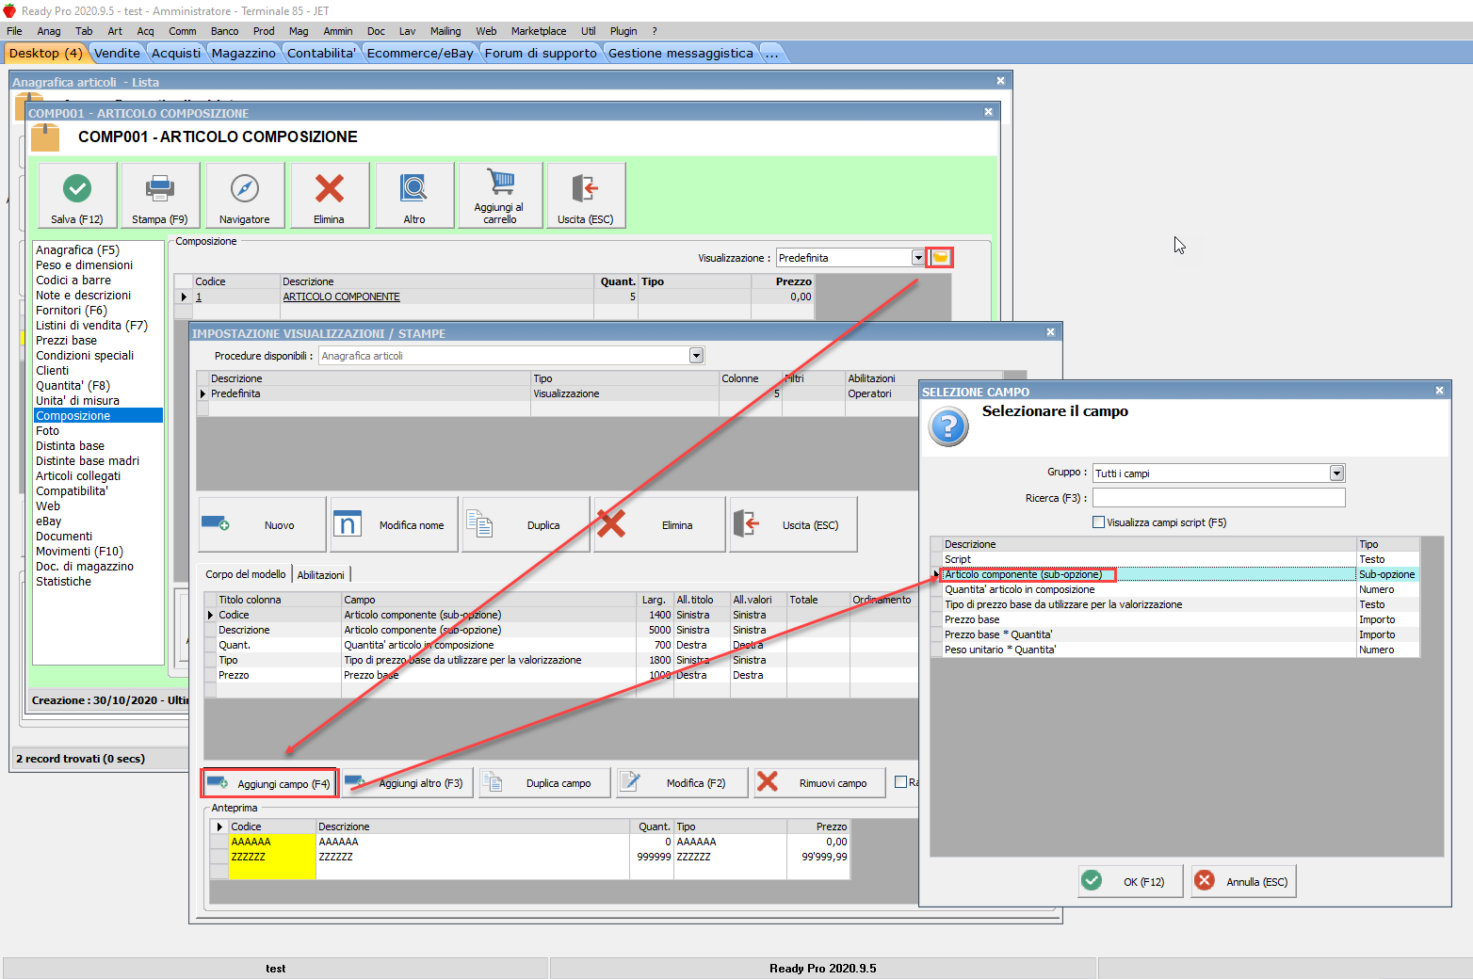The width and height of the screenshot is (1473, 979).
Task: Open the File menu
Action: coord(14,31)
